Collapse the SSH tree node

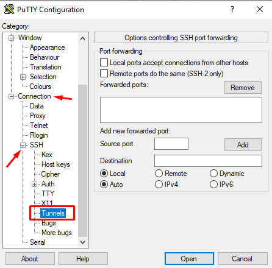pyautogui.click(x=23, y=145)
